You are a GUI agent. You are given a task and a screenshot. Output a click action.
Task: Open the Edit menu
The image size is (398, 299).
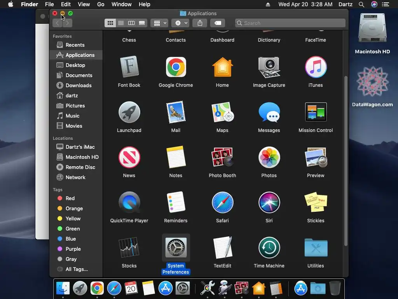(x=66, y=4)
